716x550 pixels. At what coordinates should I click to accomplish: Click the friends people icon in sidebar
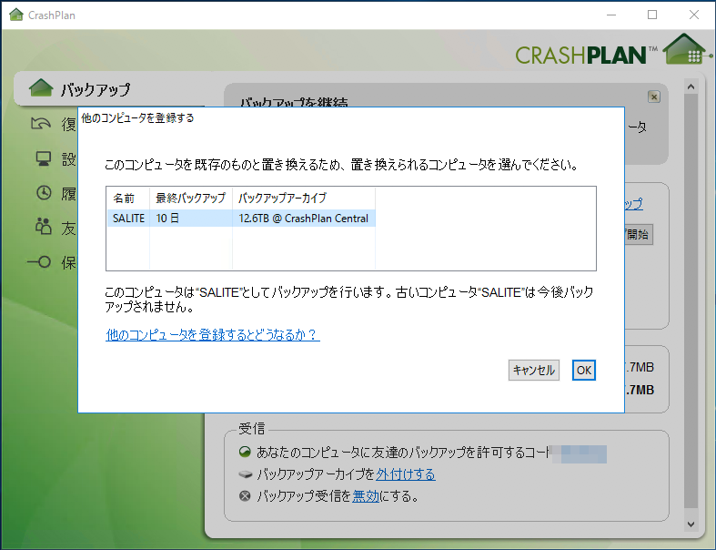coord(44,227)
